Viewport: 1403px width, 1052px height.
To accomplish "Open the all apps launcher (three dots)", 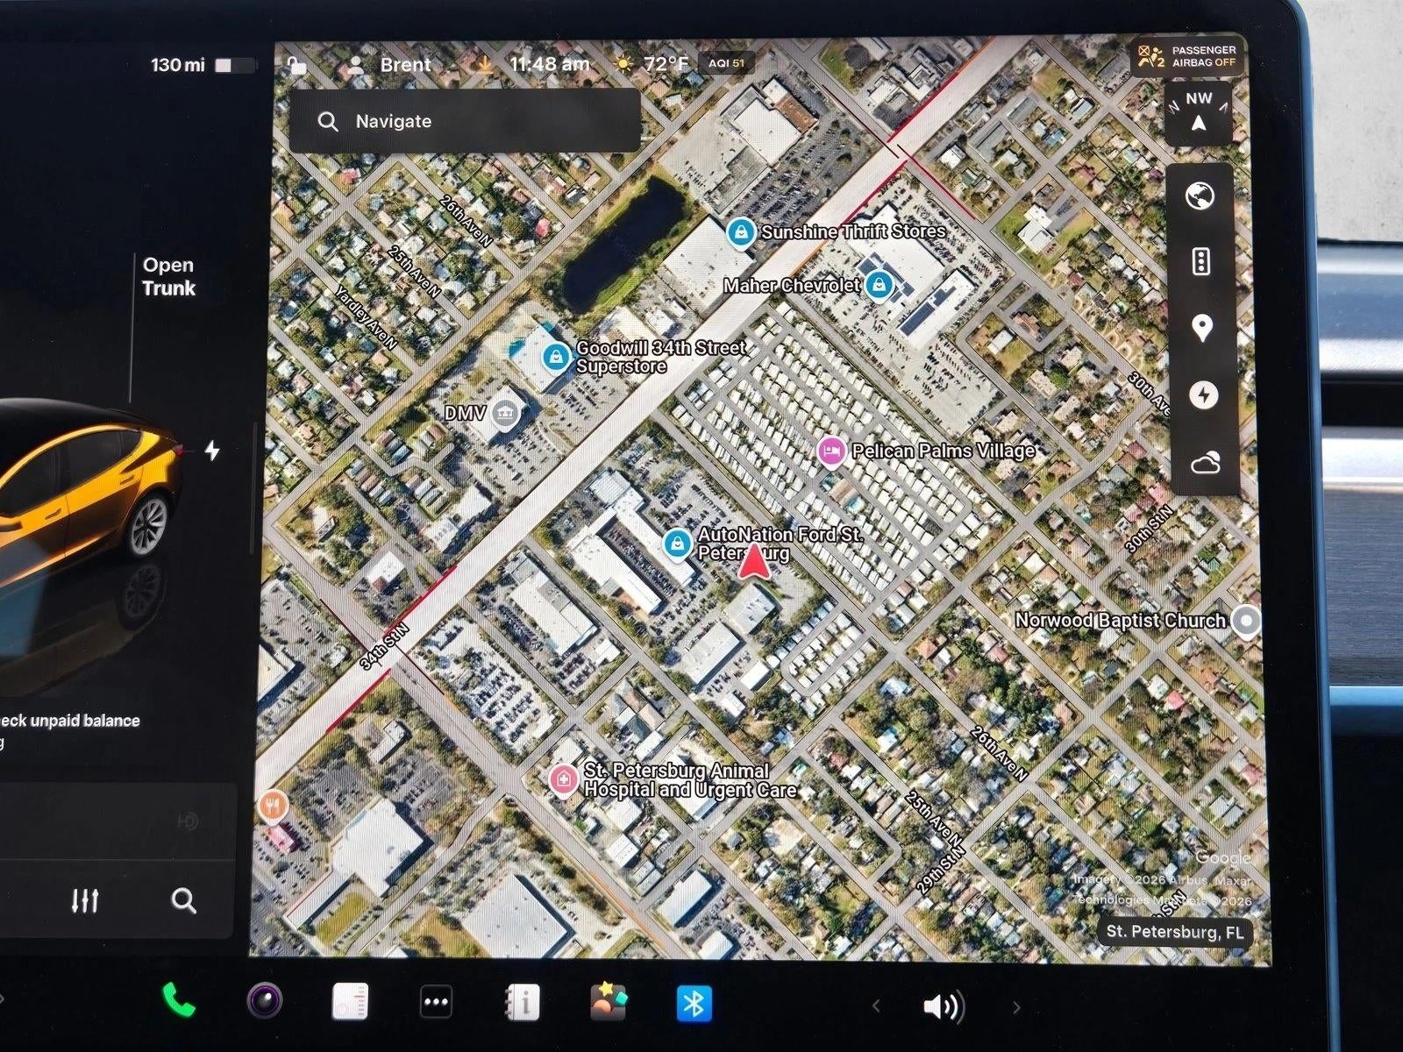I will [436, 1001].
